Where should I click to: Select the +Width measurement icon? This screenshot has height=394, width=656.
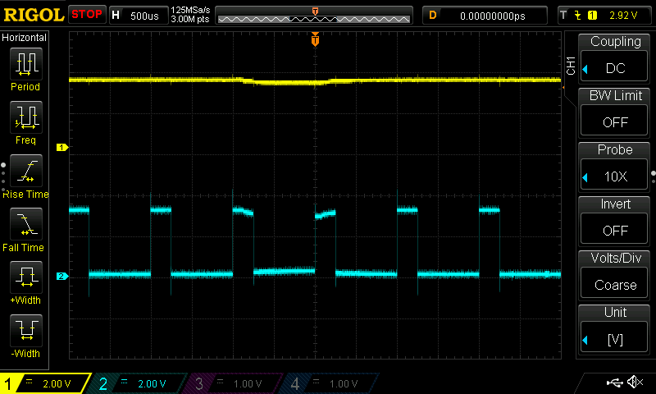click(x=26, y=277)
